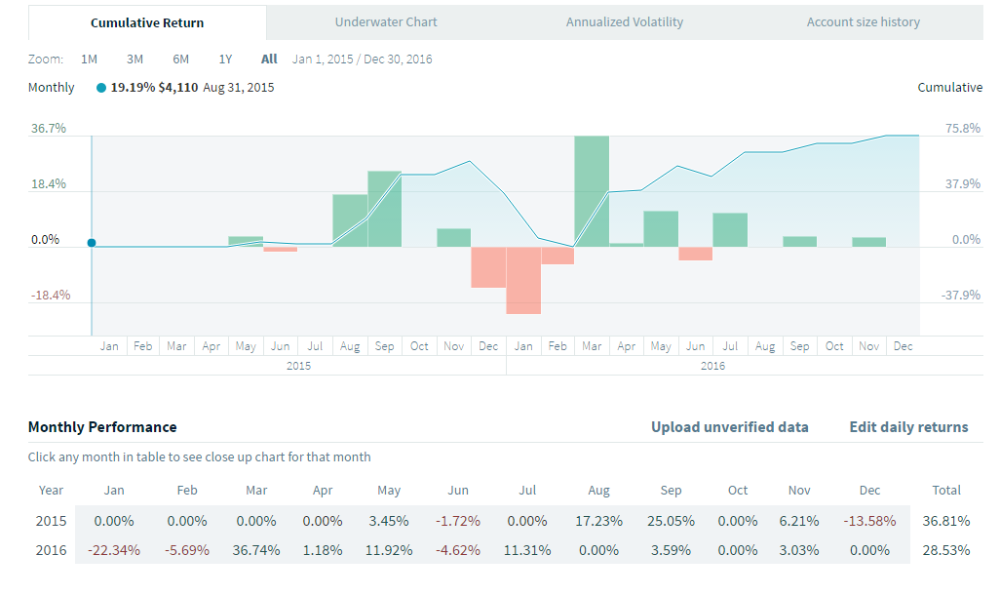
Task: Click the September 2015 green bar
Action: coord(384,208)
